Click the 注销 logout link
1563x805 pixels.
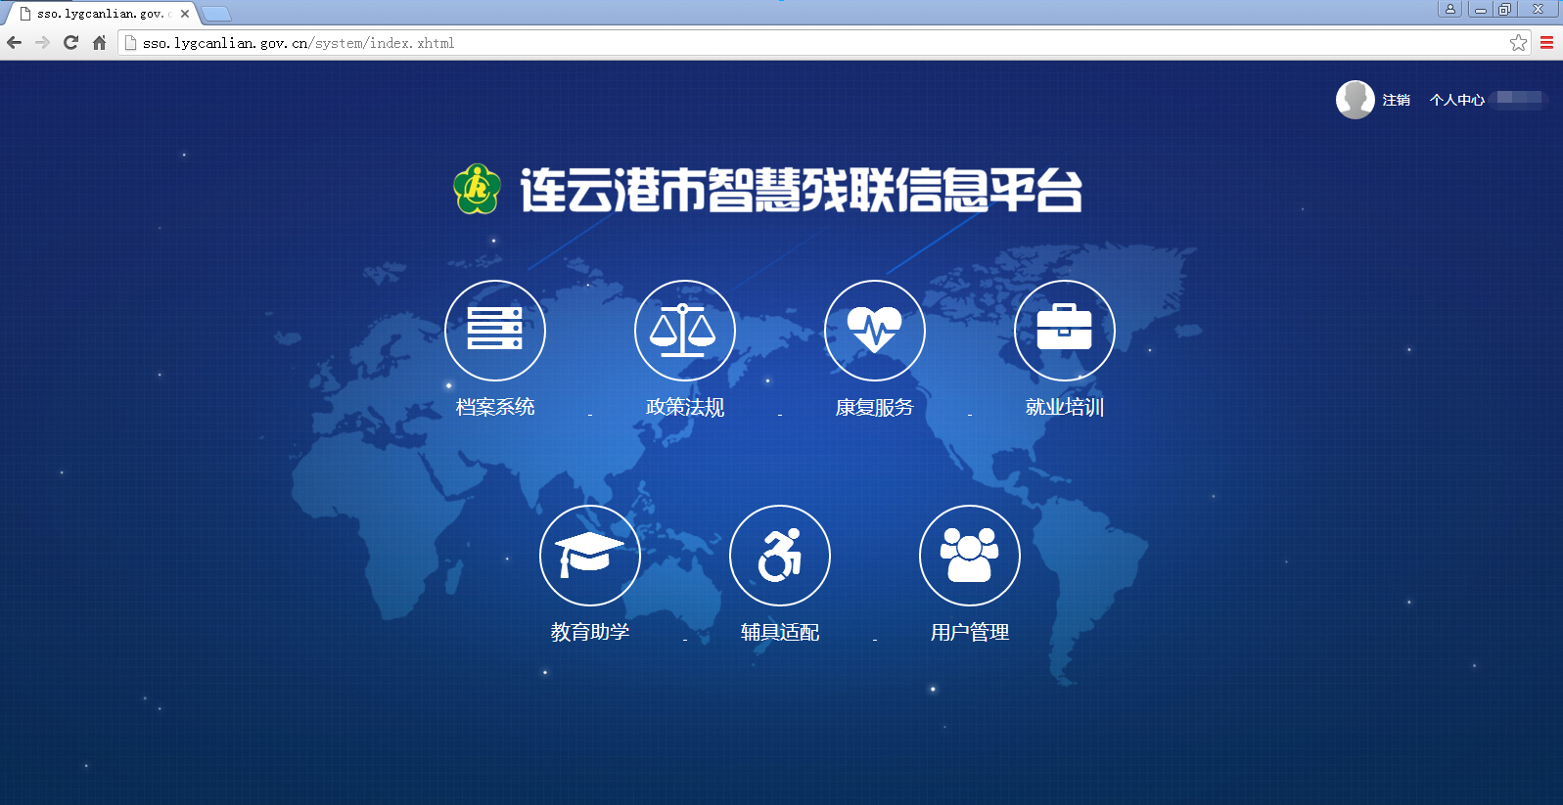coord(1396,100)
